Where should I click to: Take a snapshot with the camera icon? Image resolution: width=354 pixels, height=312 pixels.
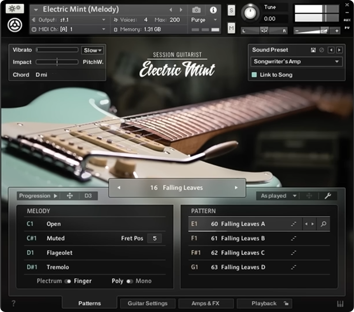[x=196, y=10]
